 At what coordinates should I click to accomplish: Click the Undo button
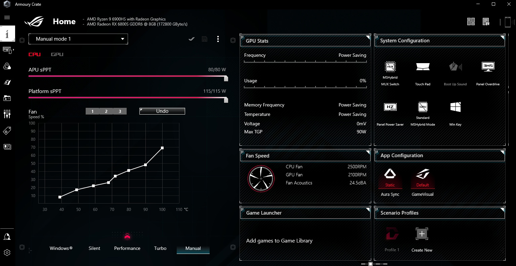tap(162, 111)
